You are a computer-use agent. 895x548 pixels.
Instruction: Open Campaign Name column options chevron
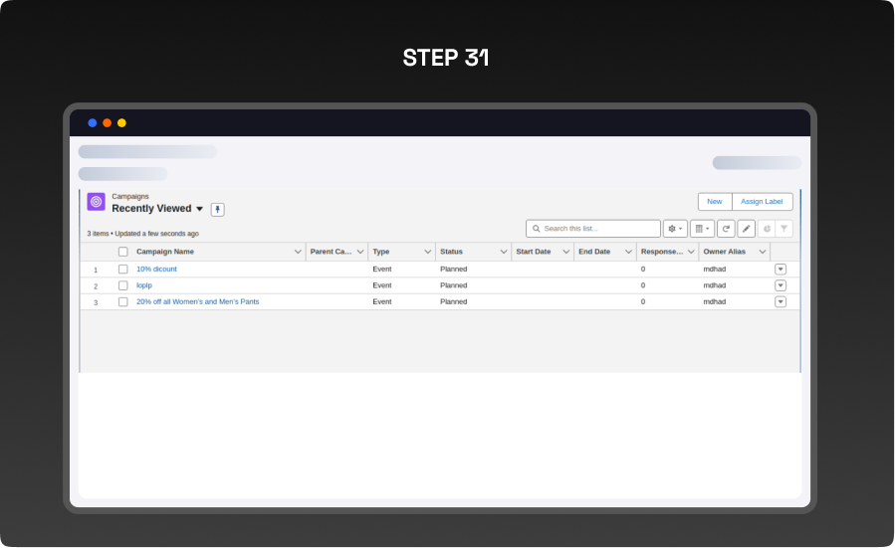pyautogui.click(x=298, y=252)
